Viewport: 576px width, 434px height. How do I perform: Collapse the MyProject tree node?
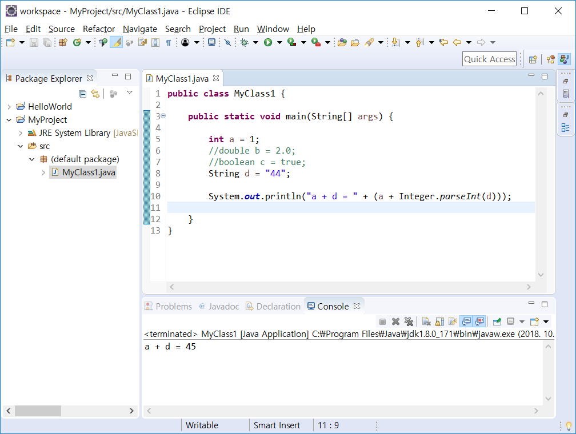9,120
